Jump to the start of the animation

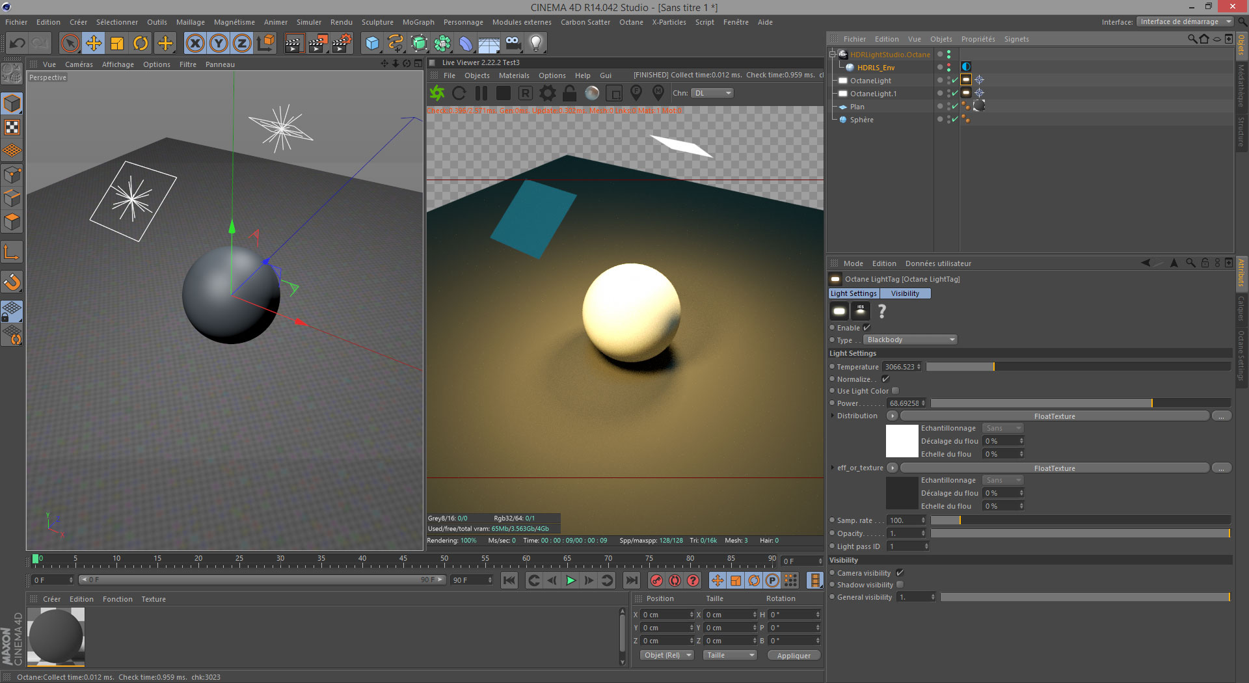pos(509,580)
